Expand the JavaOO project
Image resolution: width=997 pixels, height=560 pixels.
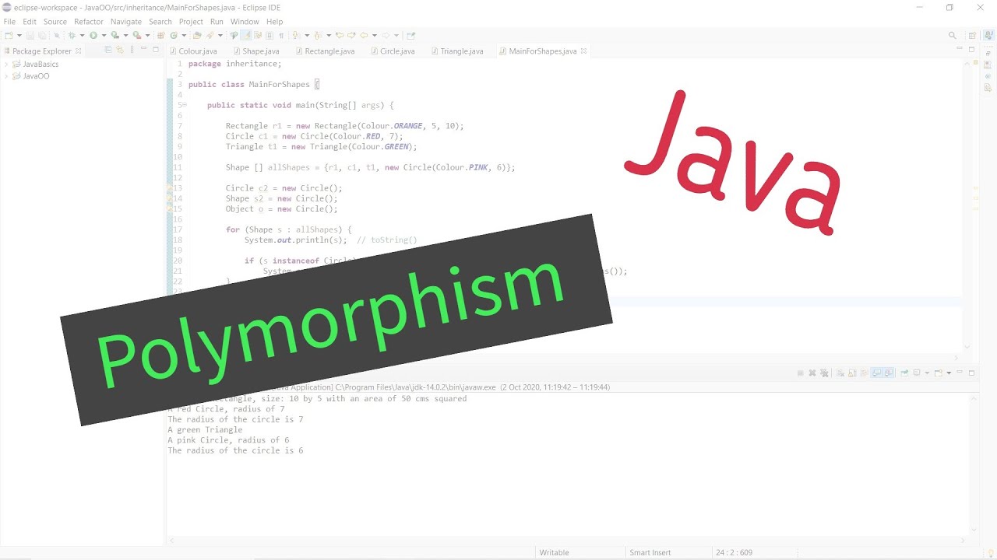(6, 76)
